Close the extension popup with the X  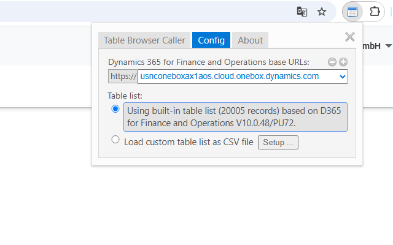pos(349,37)
